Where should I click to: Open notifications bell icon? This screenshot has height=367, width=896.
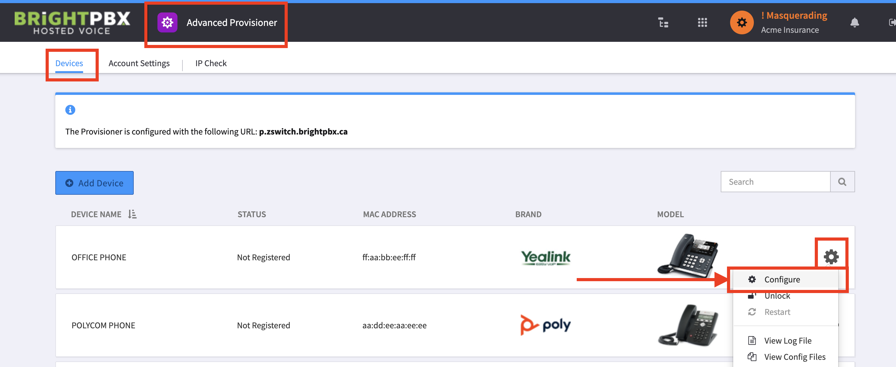point(854,22)
